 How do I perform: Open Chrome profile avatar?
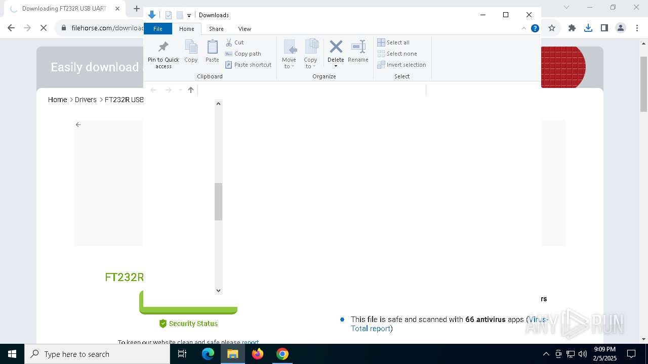tap(621, 28)
